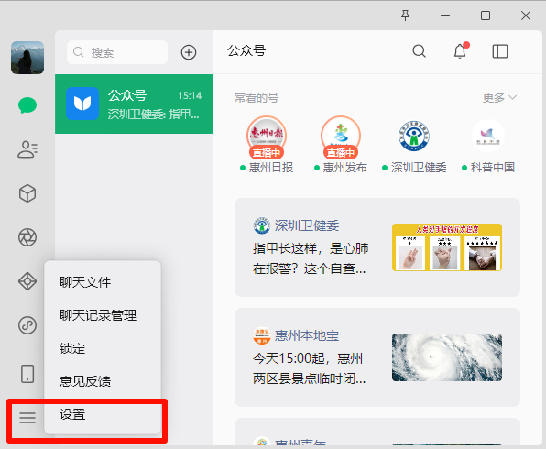This screenshot has width=546, height=449.
Task: Click the 公众号 header title
Action: tap(246, 51)
